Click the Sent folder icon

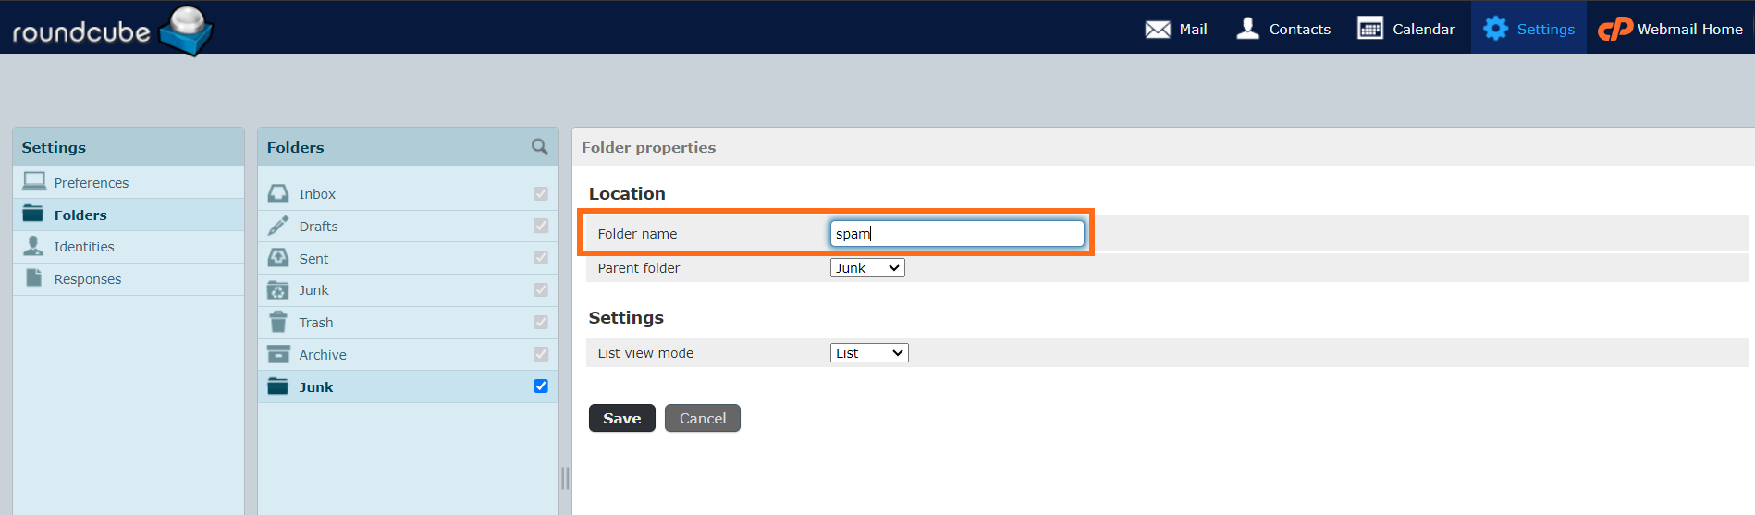coord(278,258)
